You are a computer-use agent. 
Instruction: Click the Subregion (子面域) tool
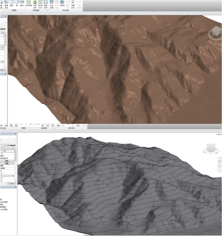click(x=62, y=3)
